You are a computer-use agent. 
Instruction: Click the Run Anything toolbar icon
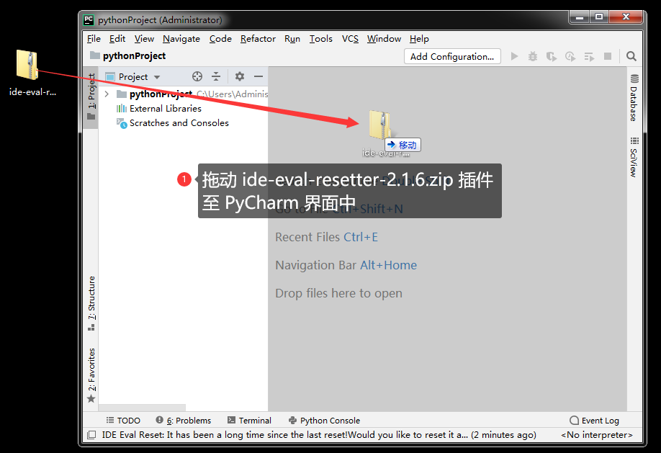pyautogui.click(x=589, y=56)
